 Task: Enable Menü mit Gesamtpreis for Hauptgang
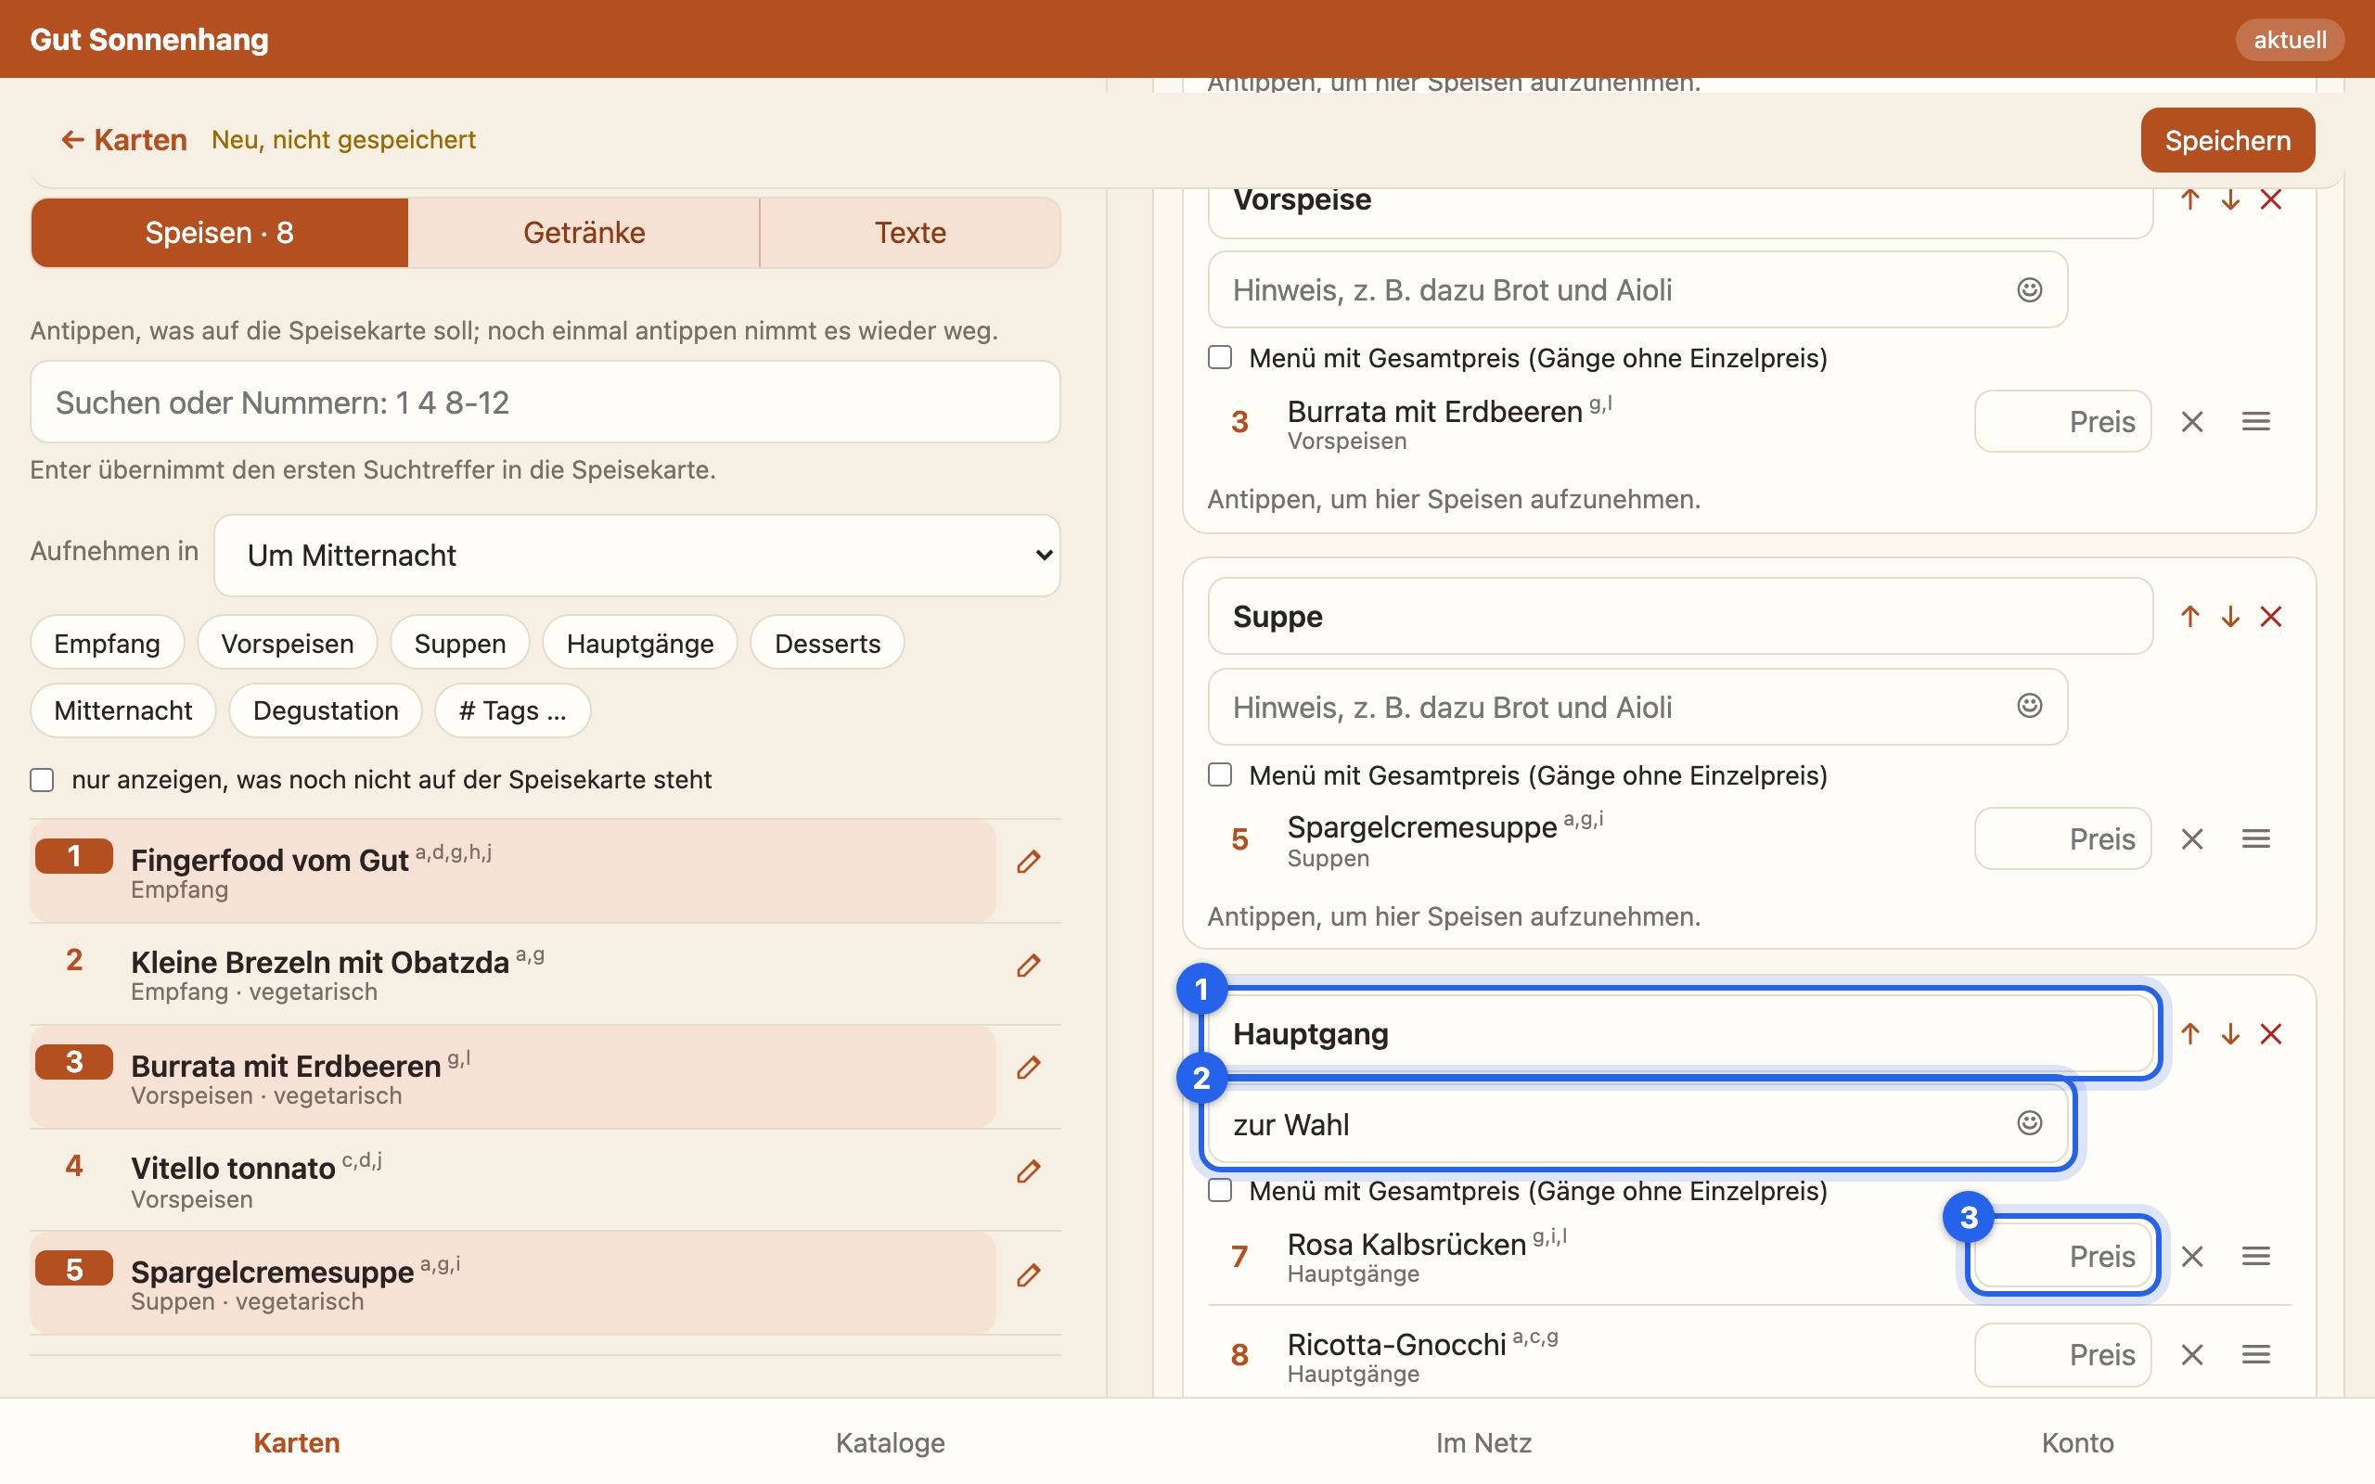1219,1191
